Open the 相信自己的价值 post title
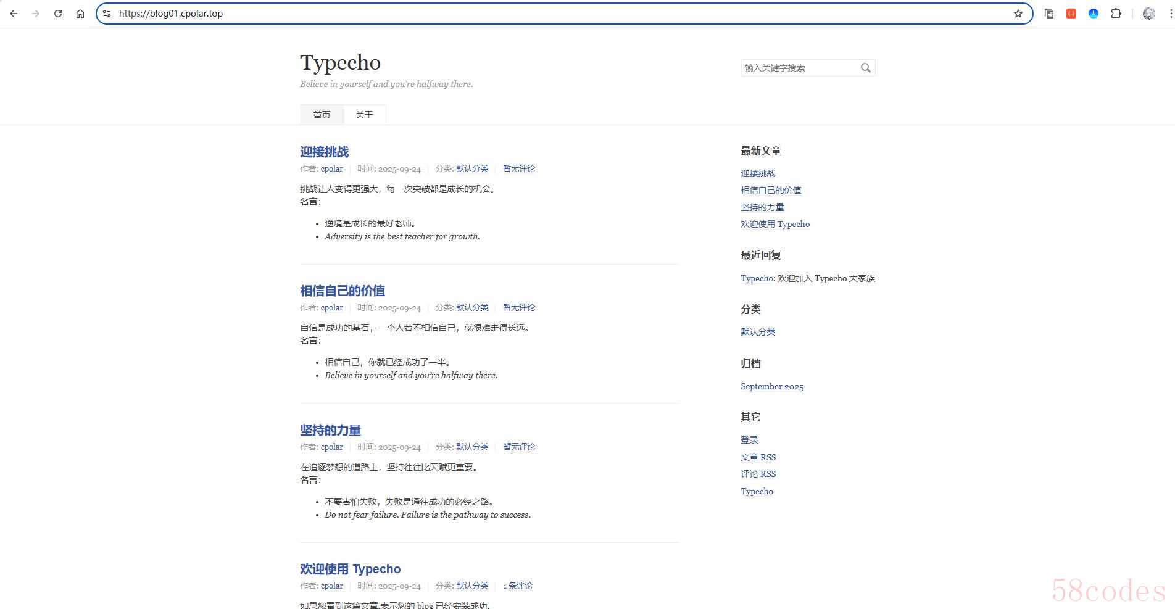 click(343, 291)
